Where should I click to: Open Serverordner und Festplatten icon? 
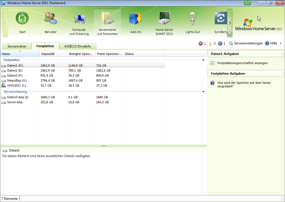[107, 18]
